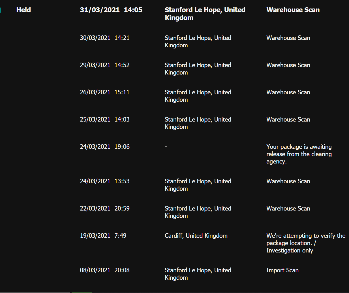Image resolution: width=349 pixels, height=293 pixels.
Task: Click the teal Held status circle icon
Action: point(1,10)
